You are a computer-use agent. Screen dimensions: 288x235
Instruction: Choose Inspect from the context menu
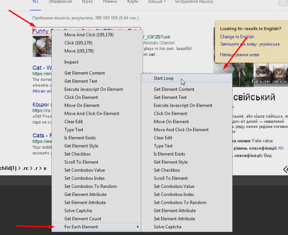point(71,62)
